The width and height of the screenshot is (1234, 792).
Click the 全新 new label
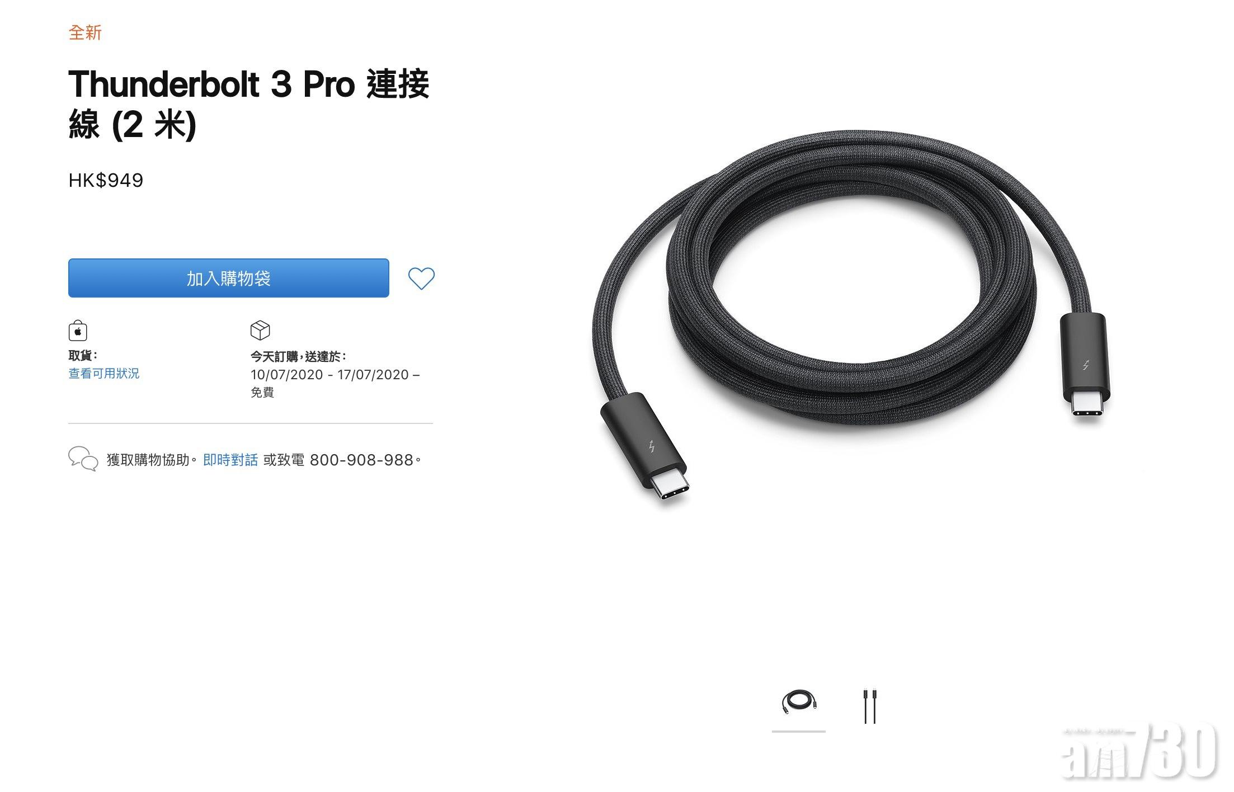85,32
